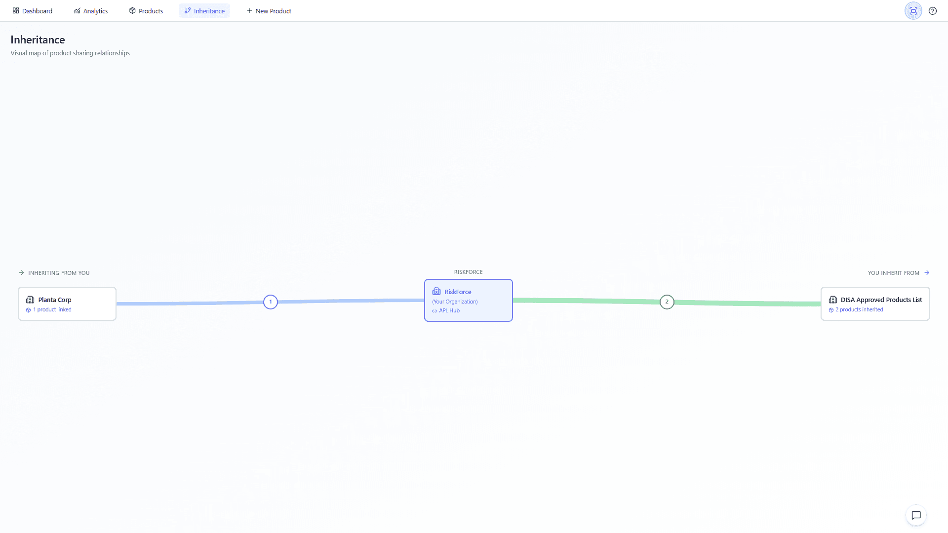
Task: Click the building icon on DISA Approved Products List
Action: click(833, 300)
